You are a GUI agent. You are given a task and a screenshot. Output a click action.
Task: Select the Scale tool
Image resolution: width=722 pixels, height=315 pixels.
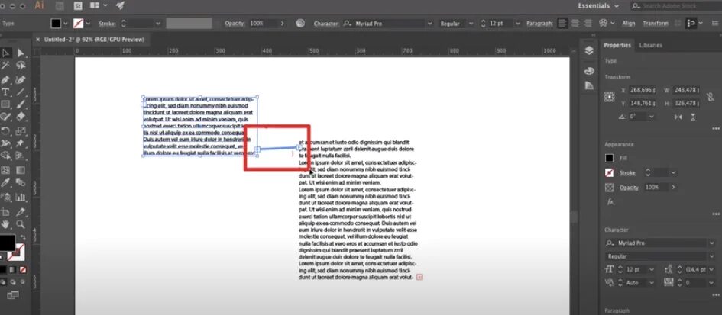[21, 131]
